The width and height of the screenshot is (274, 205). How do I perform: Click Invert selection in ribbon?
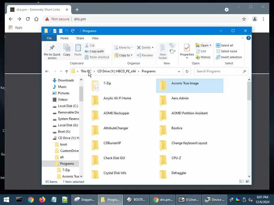pyautogui.click(x=229, y=57)
